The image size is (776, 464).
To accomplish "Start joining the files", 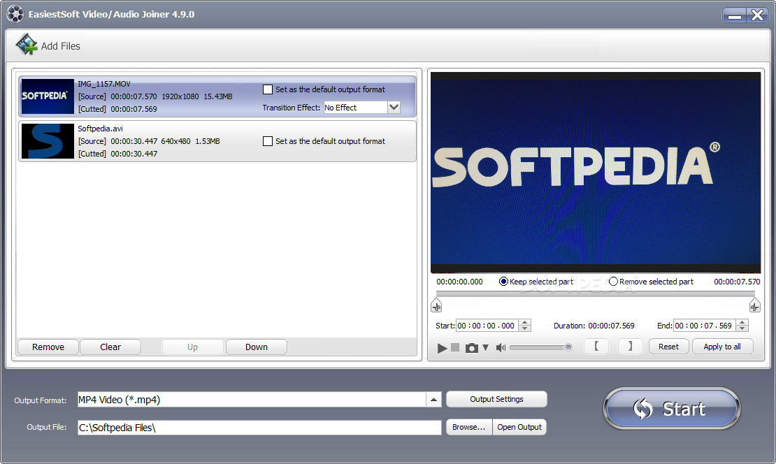I will pos(672,409).
